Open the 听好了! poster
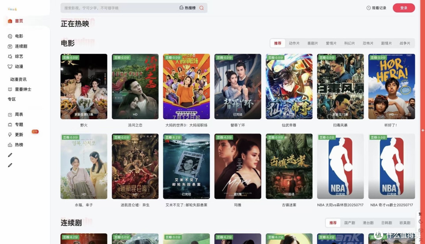The width and height of the screenshot is (425, 244). (392, 87)
